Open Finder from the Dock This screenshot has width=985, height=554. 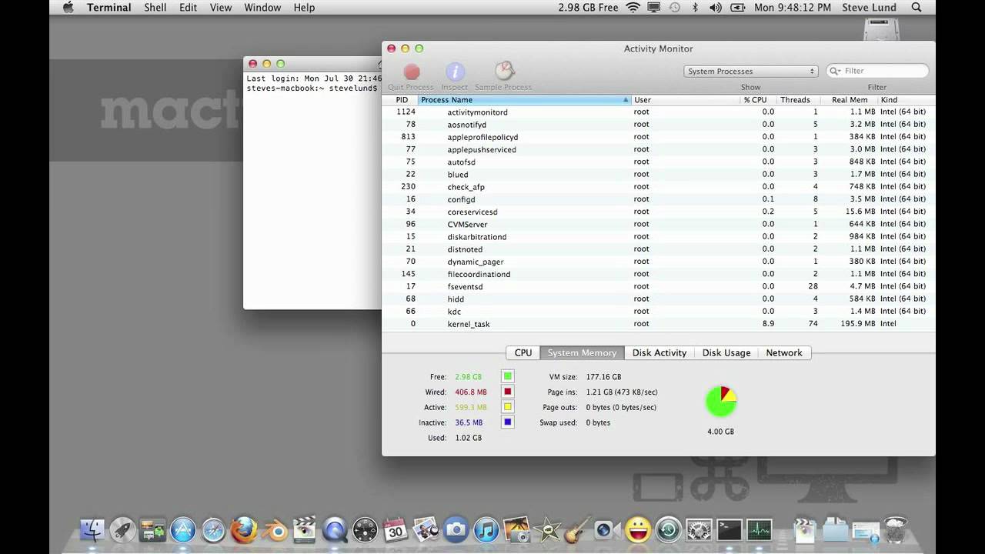coord(92,529)
